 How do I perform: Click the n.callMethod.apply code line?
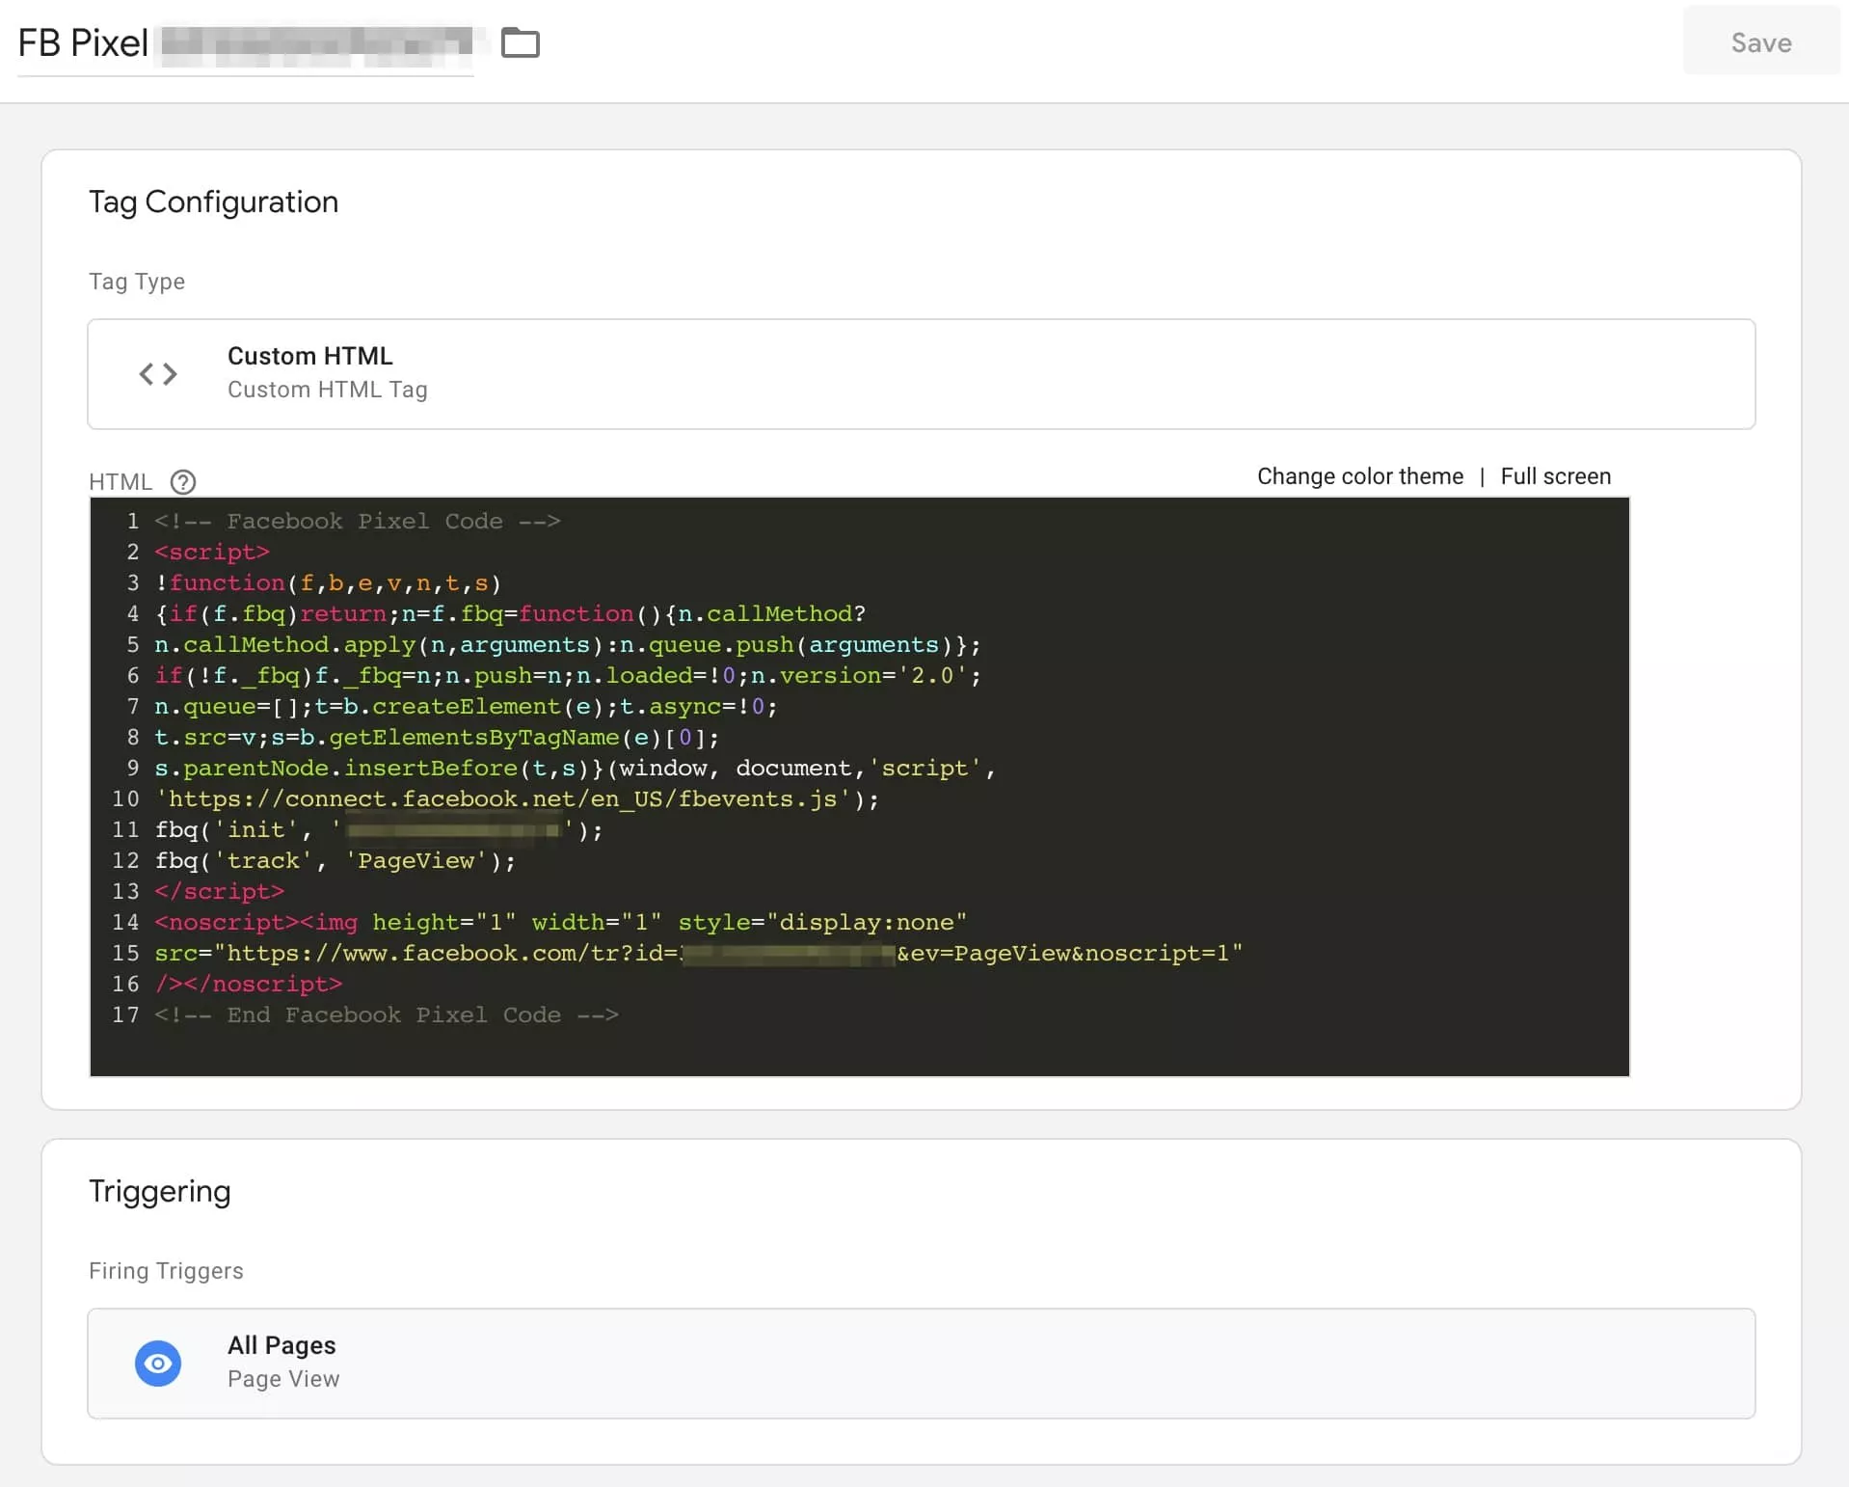coord(567,645)
